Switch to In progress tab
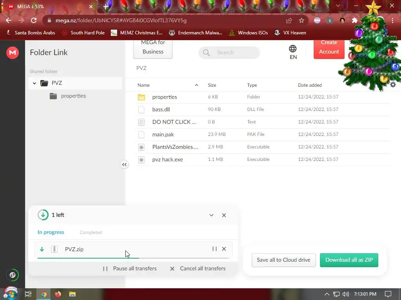The width and height of the screenshot is (401, 300). point(51,232)
